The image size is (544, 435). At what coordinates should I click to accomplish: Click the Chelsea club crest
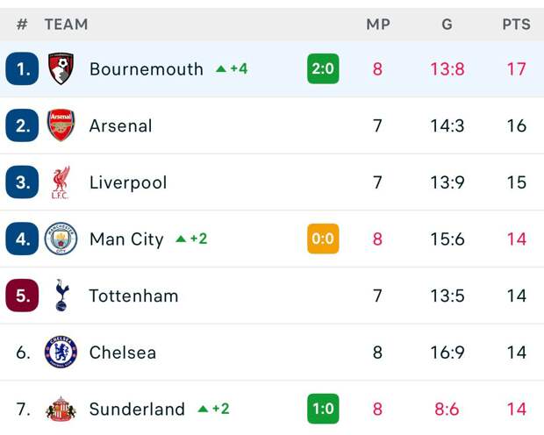pos(61,352)
